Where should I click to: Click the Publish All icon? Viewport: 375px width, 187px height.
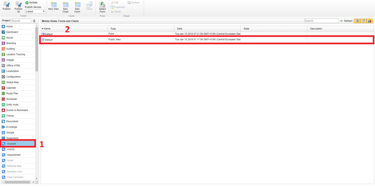coord(18,6)
